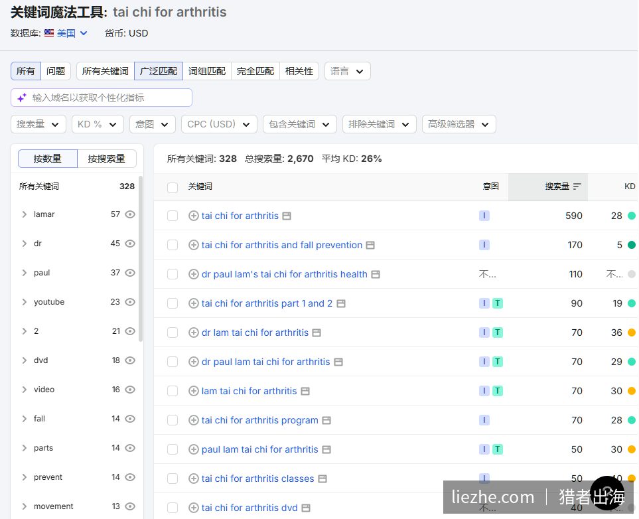639x519 pixels.
Task: Click the domain input field for personalized metrics
Action: click(x=102, y=98)
